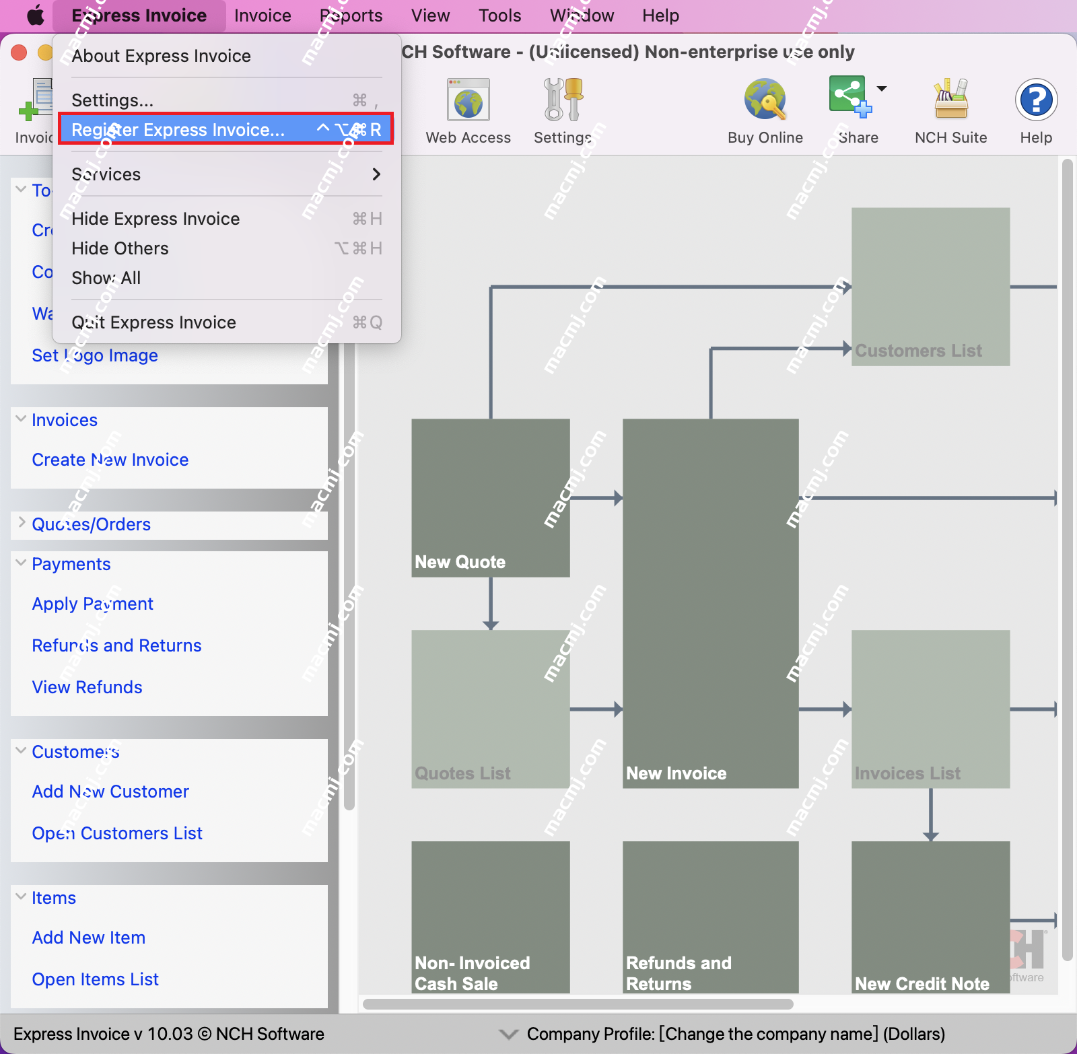The image size is (1077, 1054).
Task: Choose Show All menu item
Action: (227, 278)
